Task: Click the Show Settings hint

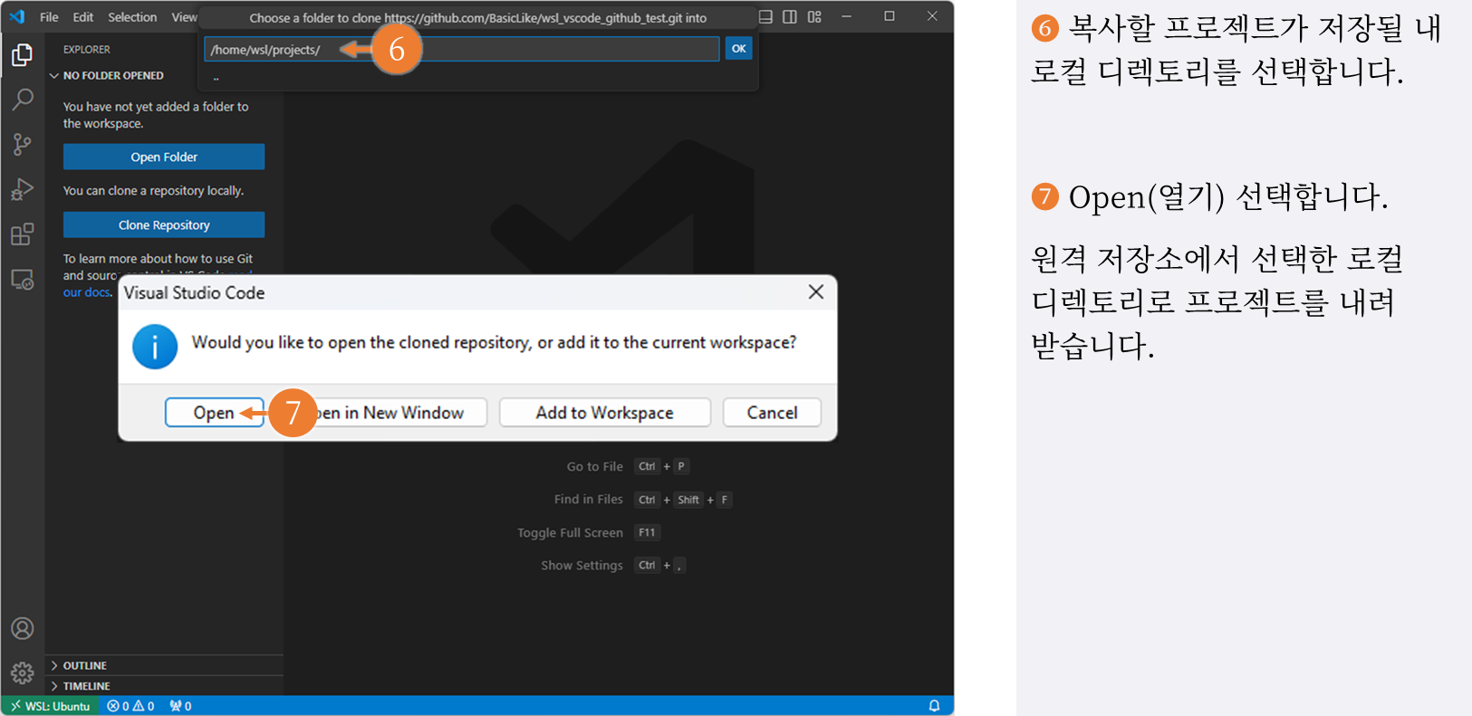Action: (x=613, y=565)
